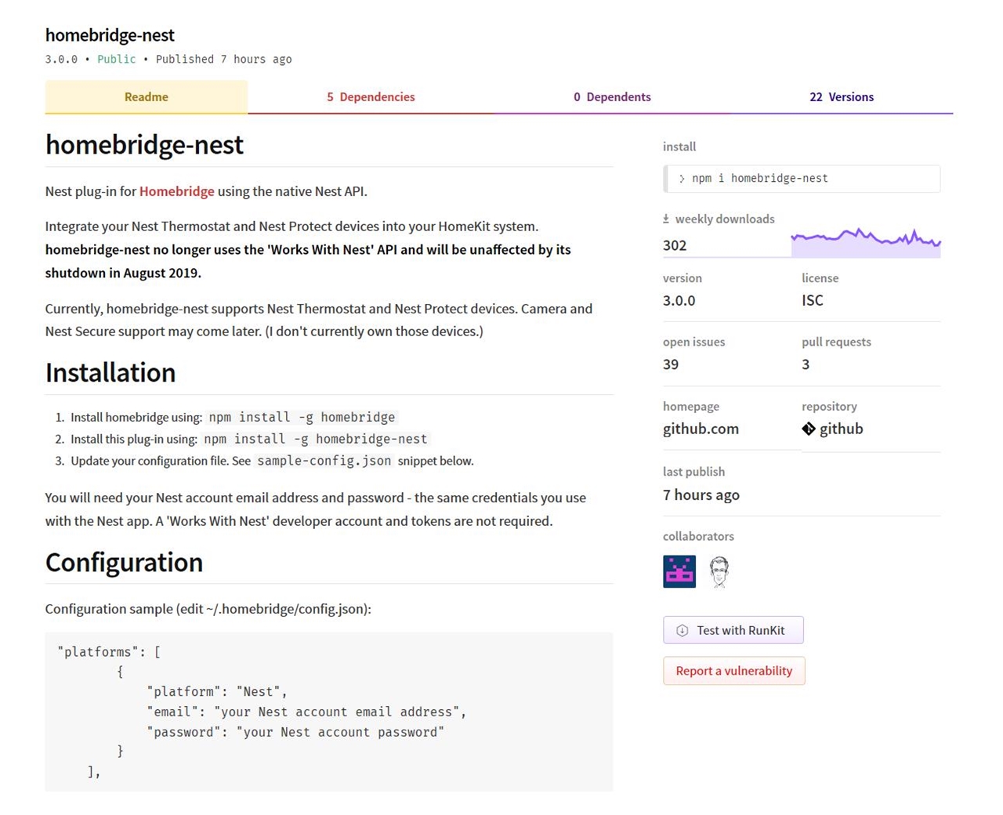The image size is (1003, 815).
Task: Click the sketched face collaborator avatar
Action: pos(719,571)
